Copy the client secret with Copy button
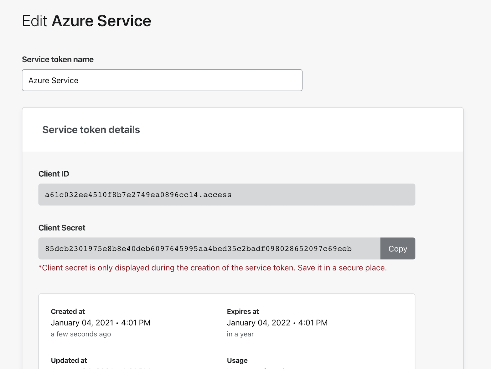This screenshot has height=369, width=491. [x=397, y=248]
